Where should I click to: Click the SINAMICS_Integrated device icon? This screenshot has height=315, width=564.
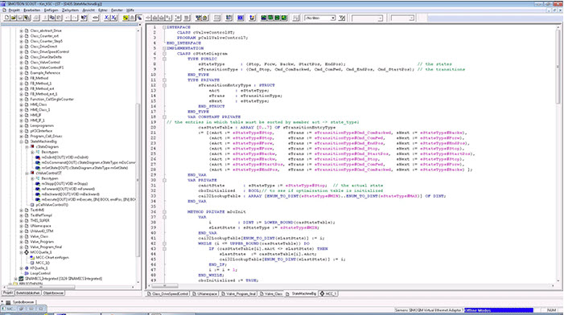(21, 278)
